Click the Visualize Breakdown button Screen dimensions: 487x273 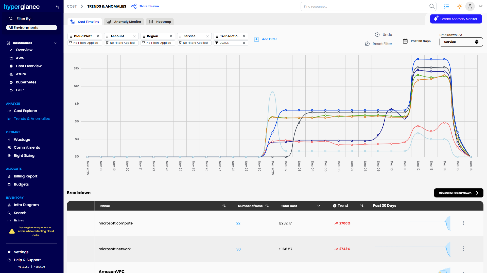tap(458, 193)
